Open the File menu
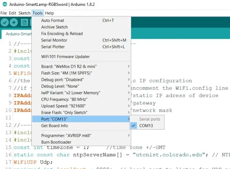The image size is (230, 169). pos(3,13)
